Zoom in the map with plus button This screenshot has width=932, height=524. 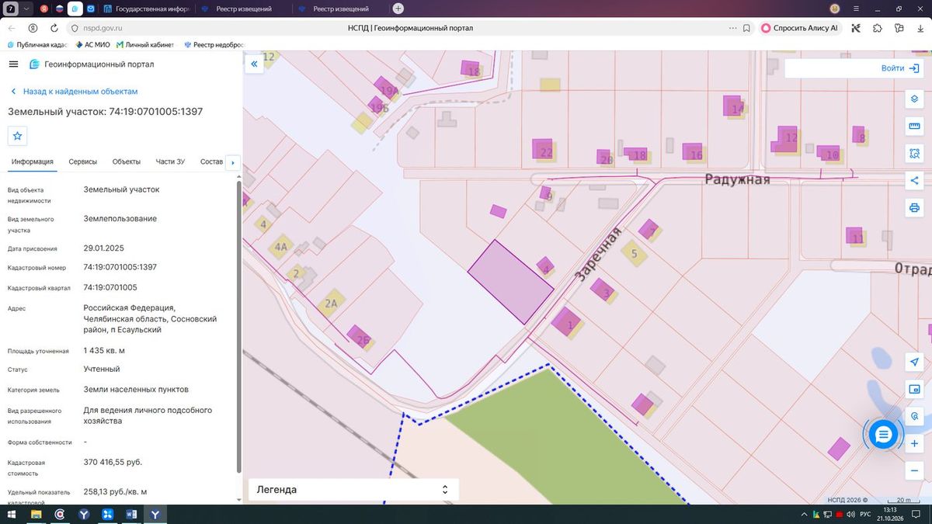click(x=914, y=443)
